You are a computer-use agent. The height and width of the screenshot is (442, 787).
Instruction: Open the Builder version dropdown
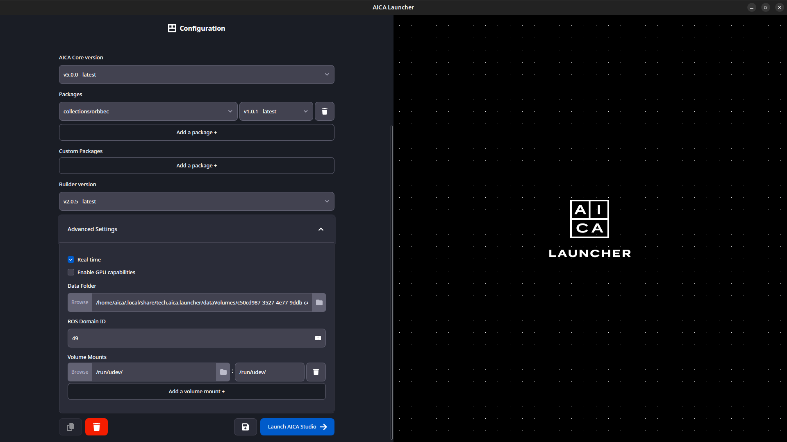[196, 201]
